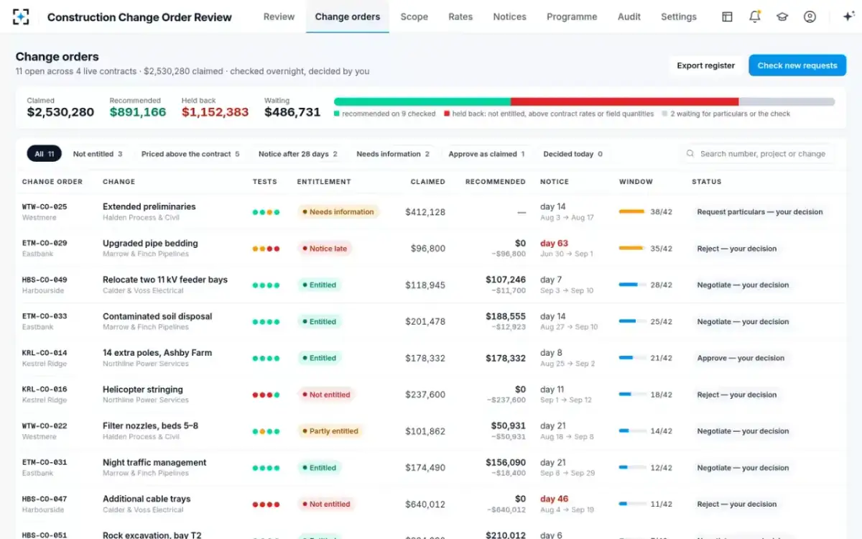Filter by Priced above the contract
This screenshot has width=862, height=539.
pos(190,154)
